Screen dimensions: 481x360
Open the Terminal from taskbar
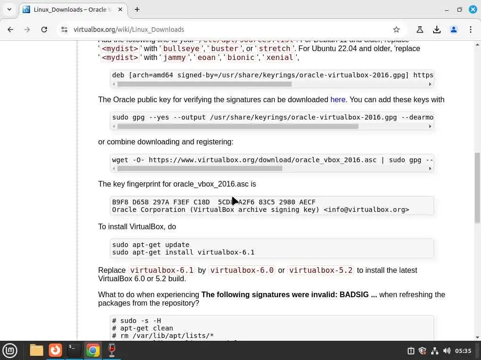tap(74, 350)
